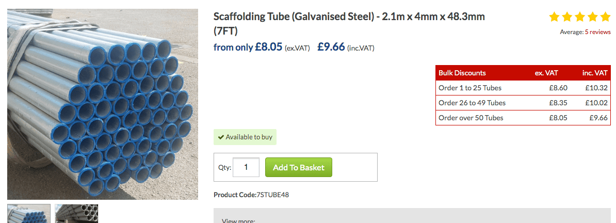Image resolution: width=616 pixels, height=223 pixels.
Task: Click the third gold rating star
Action: (x=580, y=17)
